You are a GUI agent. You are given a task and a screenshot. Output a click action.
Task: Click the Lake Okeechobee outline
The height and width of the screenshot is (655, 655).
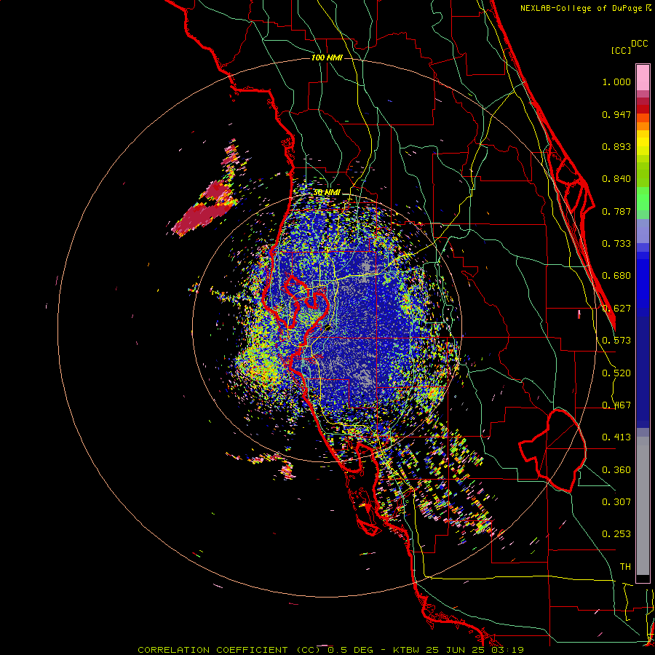(552, 450)
